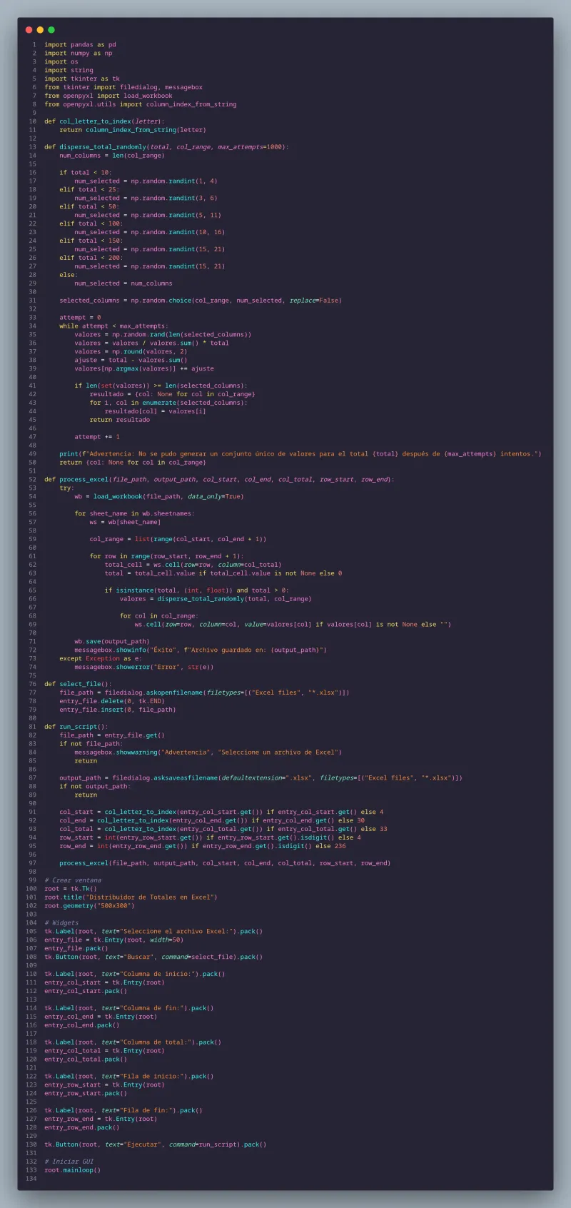
Task: Click the 'return resultado' statement
Action: click(120, 420)
